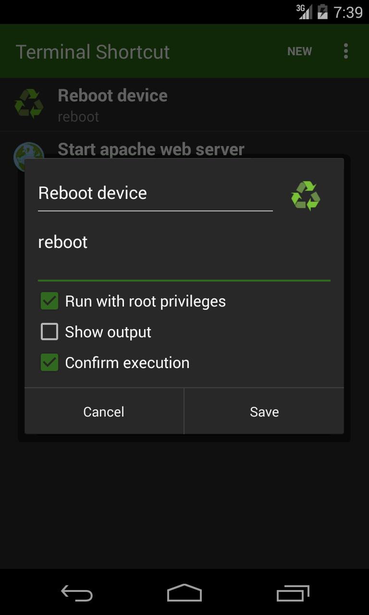The width and height of the screenshot is (369, 615).
Task: Tap the recycle icon in the dialog
Action: click(x=306, y=196)
